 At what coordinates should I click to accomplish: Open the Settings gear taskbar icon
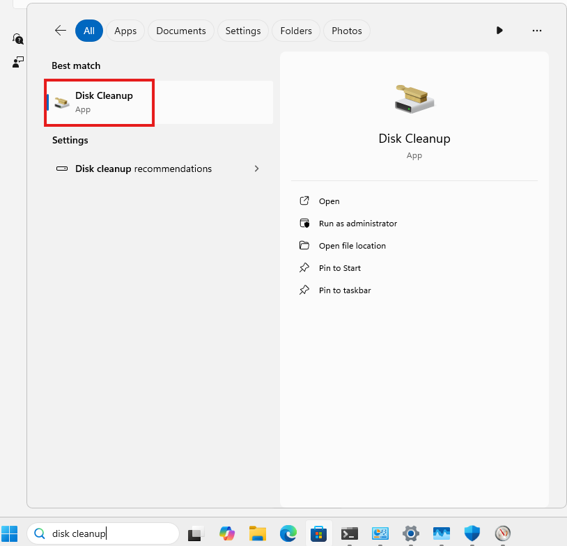coord(411,533)
